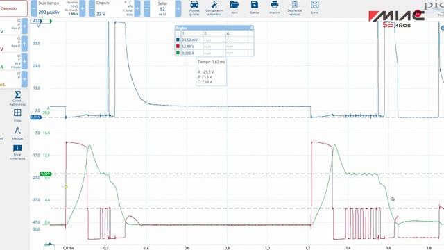
Task: Open green channel C 60 A settings
Action: [x=10, y=62]
